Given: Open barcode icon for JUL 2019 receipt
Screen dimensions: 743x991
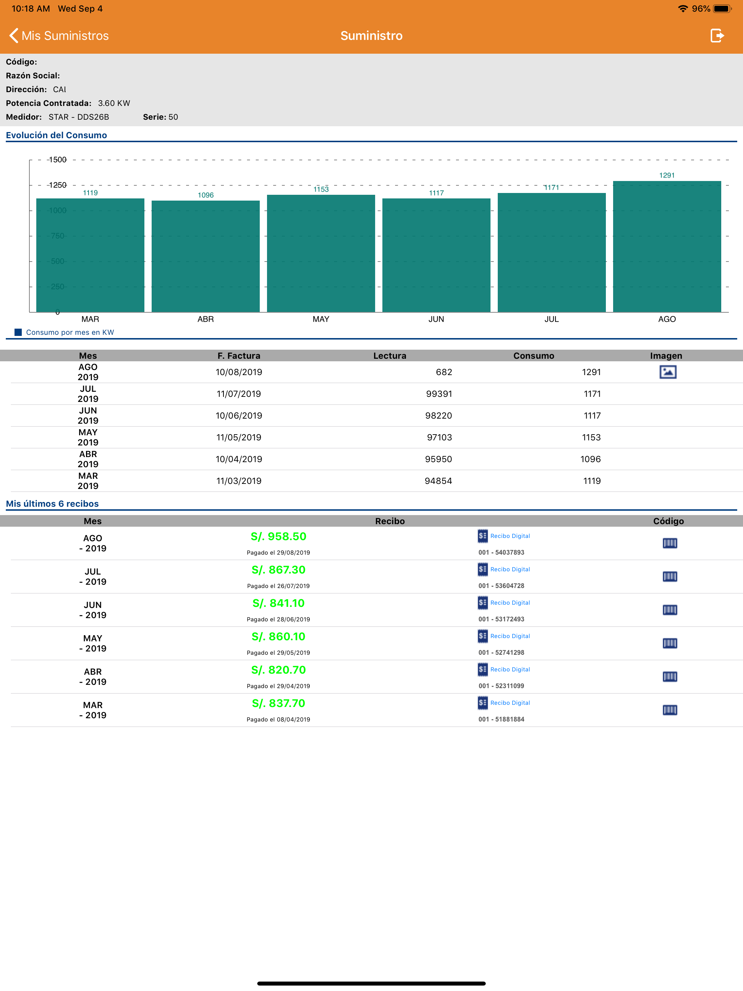Looking at the screenshot, I should pos(669,576).
